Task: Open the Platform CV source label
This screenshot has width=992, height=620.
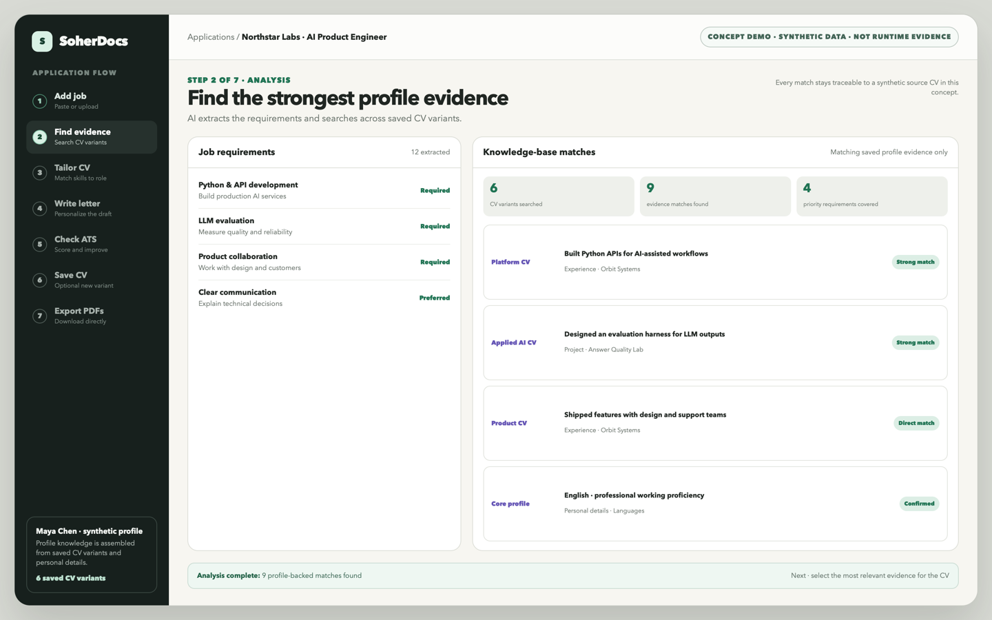Action: (x=510, y=262)
